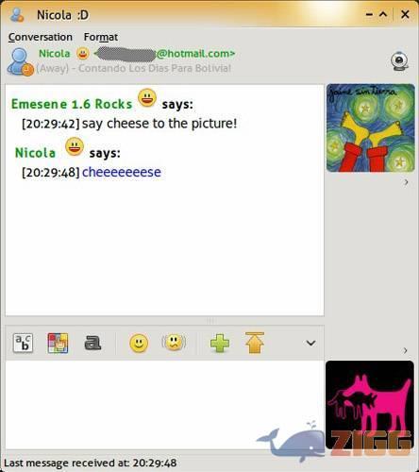Image resolution: width=419 pixels, height=472 pixels.
Task: Expand the toolbar overflow chevron
Action: (310, 343)
